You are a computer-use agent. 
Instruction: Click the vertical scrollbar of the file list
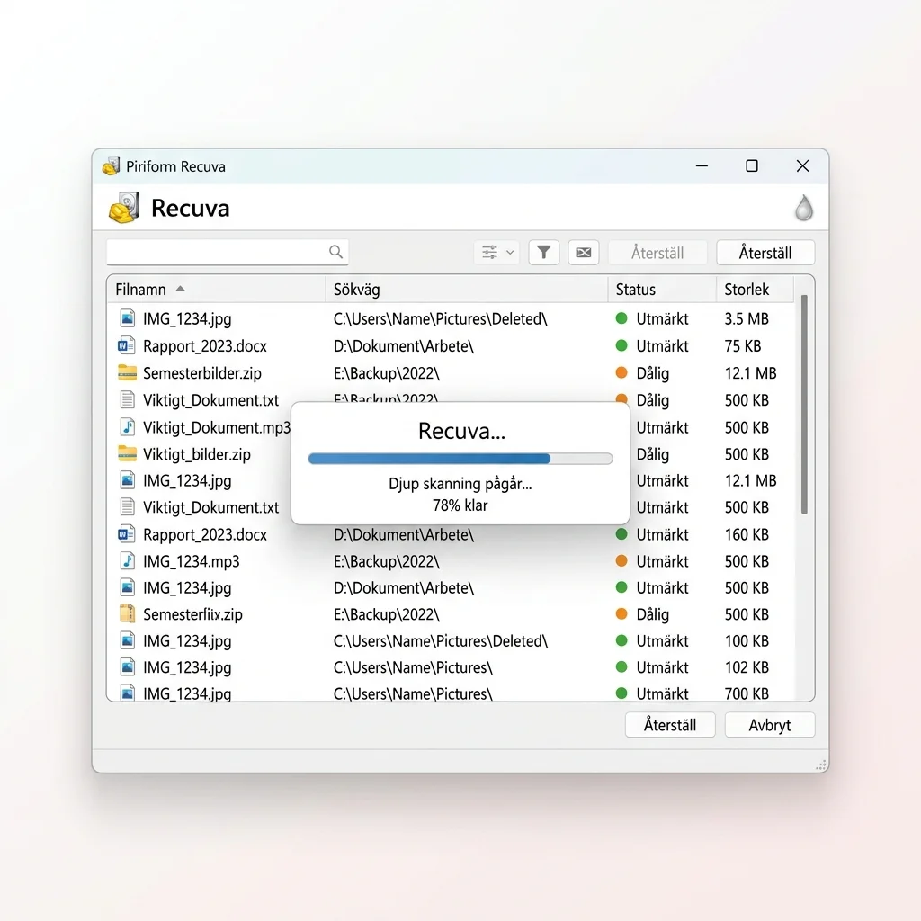pyautogui.click(x=804, y=404)
